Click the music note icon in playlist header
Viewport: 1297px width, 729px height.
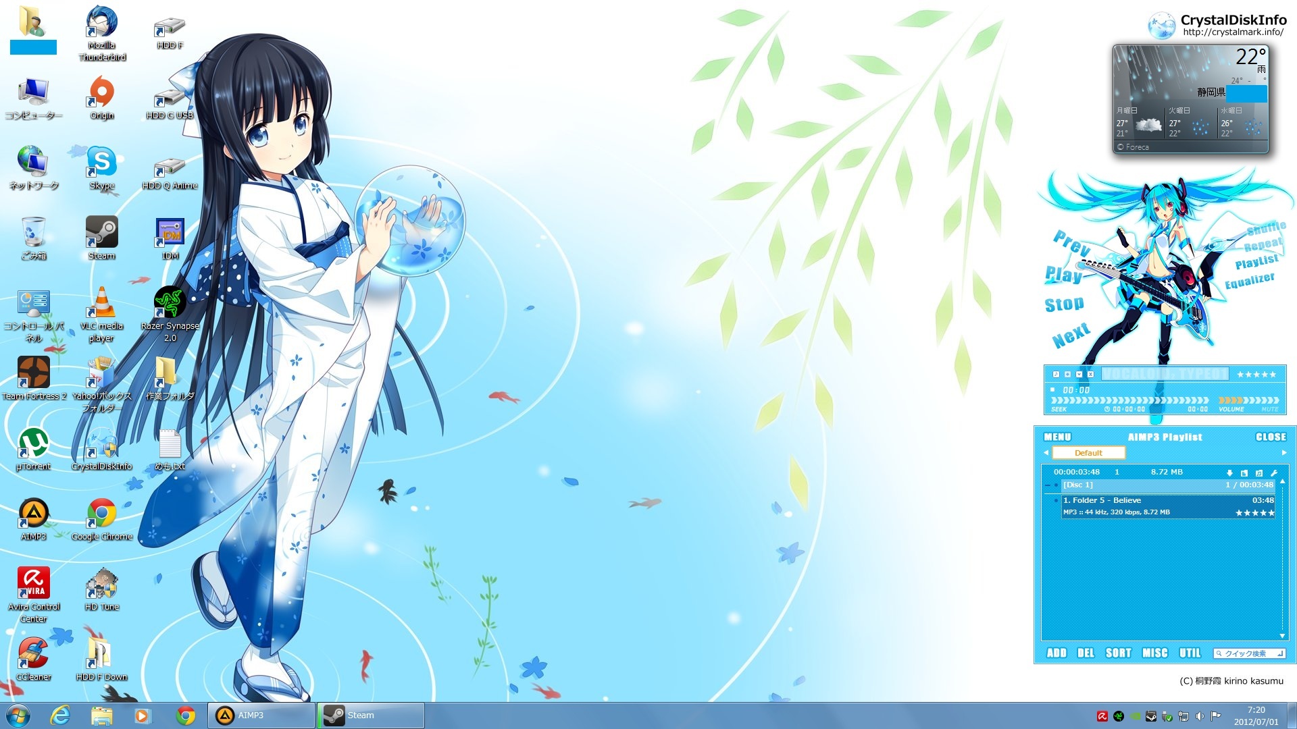pyautogui.click(x=1258, y=473)
